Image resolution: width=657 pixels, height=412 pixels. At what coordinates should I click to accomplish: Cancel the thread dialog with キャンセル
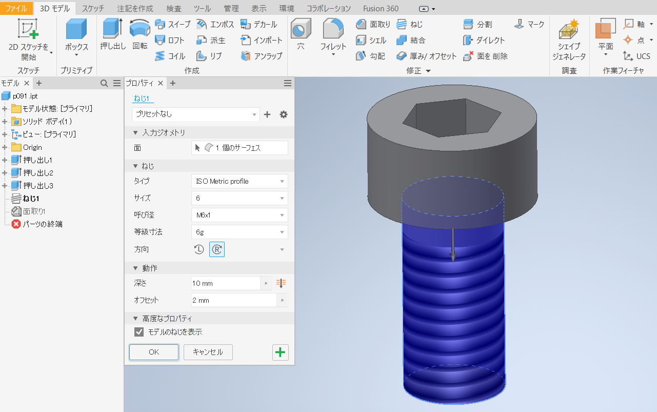click(x=208, y=352)
